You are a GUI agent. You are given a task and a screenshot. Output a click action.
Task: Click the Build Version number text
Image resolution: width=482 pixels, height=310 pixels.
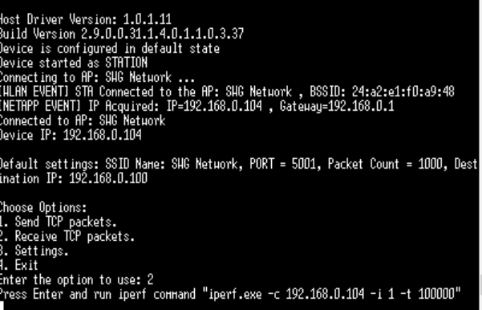pos(162,34)
